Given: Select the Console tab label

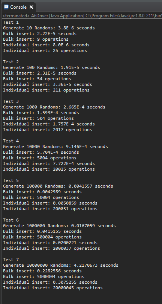Looking at the screenshot, I should [x=18, y=7].
